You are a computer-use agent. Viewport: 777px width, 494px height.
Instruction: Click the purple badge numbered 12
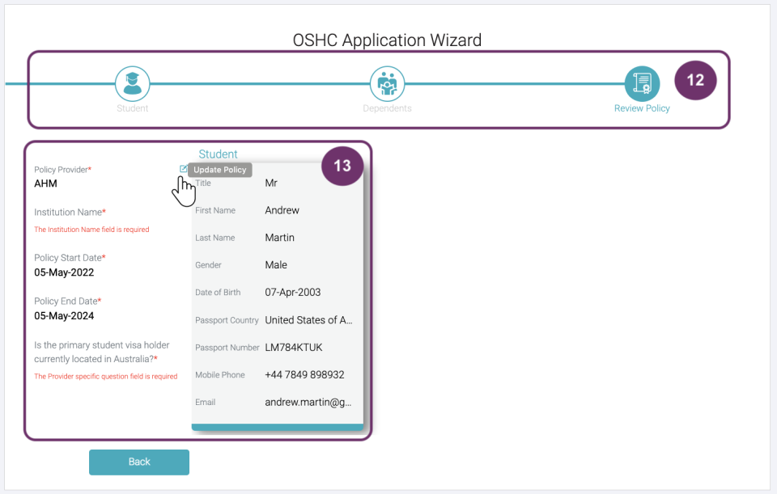(695, 81)
